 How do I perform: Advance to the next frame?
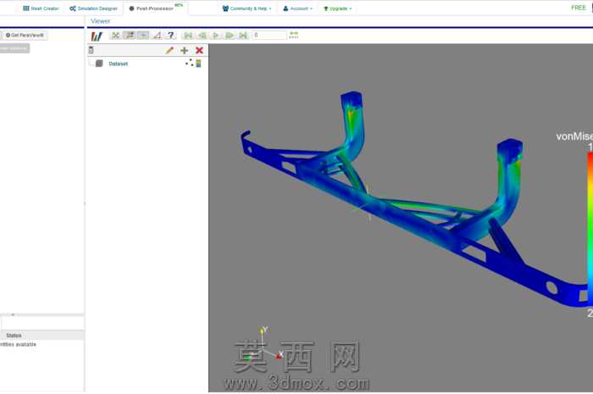[x=230, y=36]
